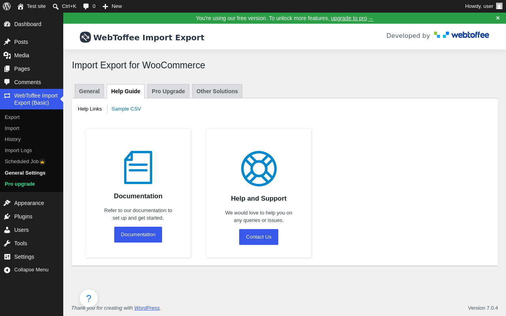Screen dimensions: 506x316
Task: Click the Settings sliders icon
Action: (7, 257)
